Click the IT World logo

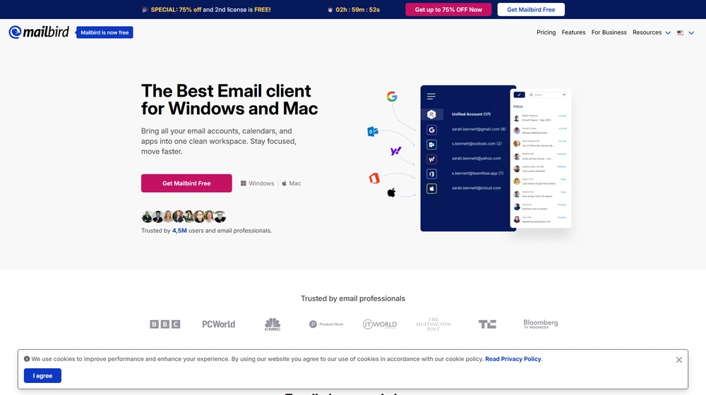[380, 324]
